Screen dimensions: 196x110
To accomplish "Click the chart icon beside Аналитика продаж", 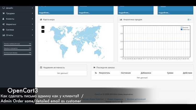I will [121, 20].
